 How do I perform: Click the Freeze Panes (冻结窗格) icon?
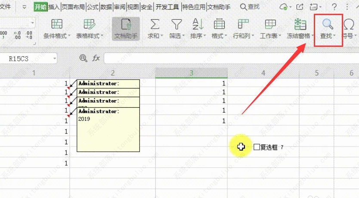(x=300, y=24)
